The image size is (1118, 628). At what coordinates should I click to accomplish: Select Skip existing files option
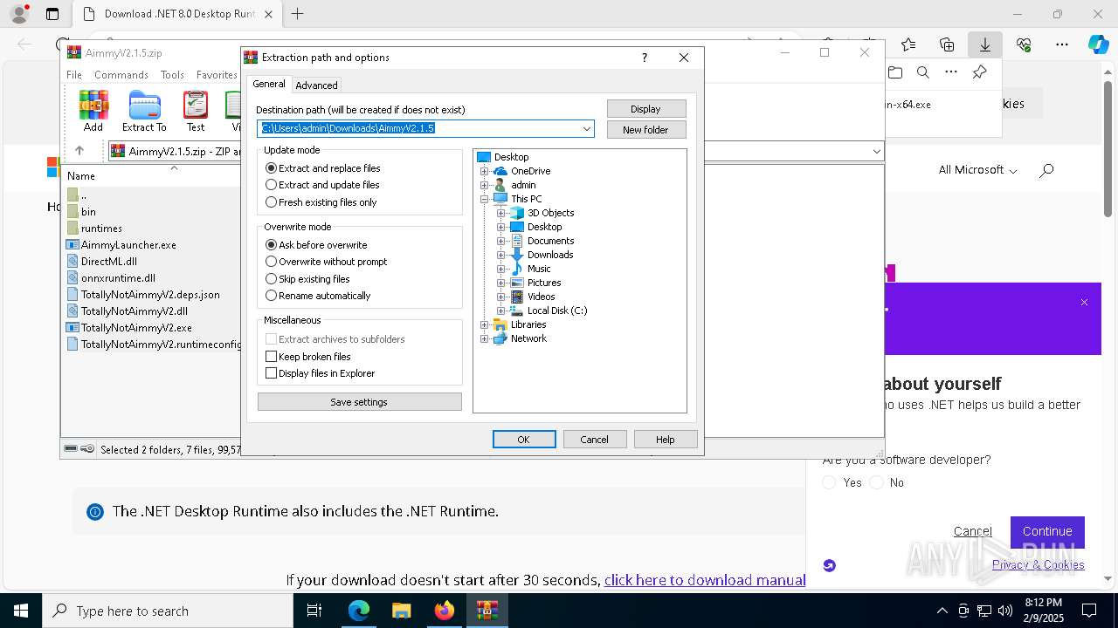307,279
